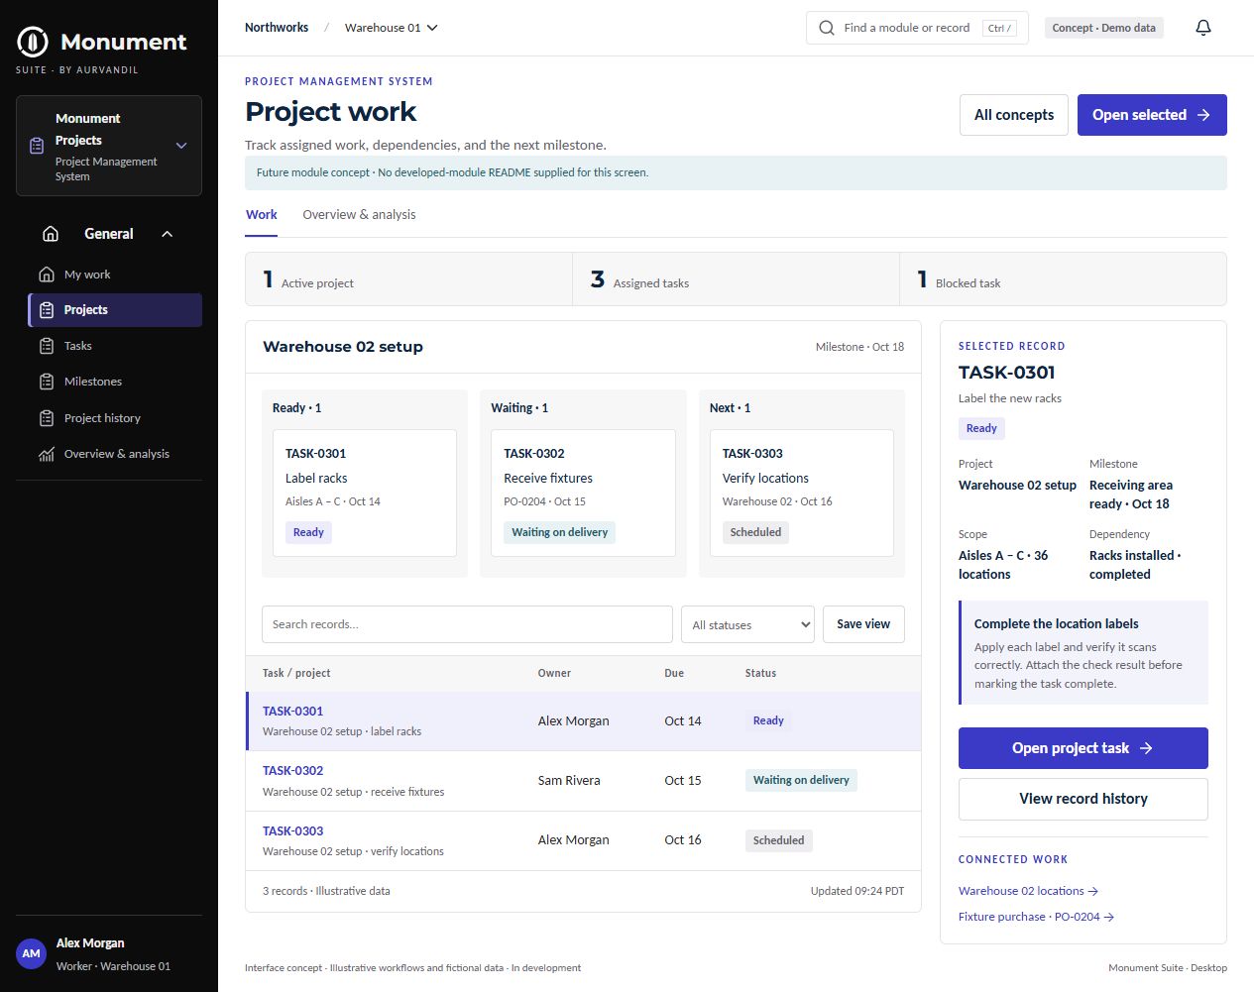Click the AM user avatar
Image resolution: width=1254 pixels, height=992 pixels.
coord(32,953)
